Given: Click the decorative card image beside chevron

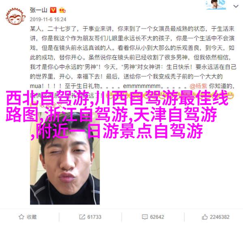Looking at the screenshot, I should tap(216, 5).
